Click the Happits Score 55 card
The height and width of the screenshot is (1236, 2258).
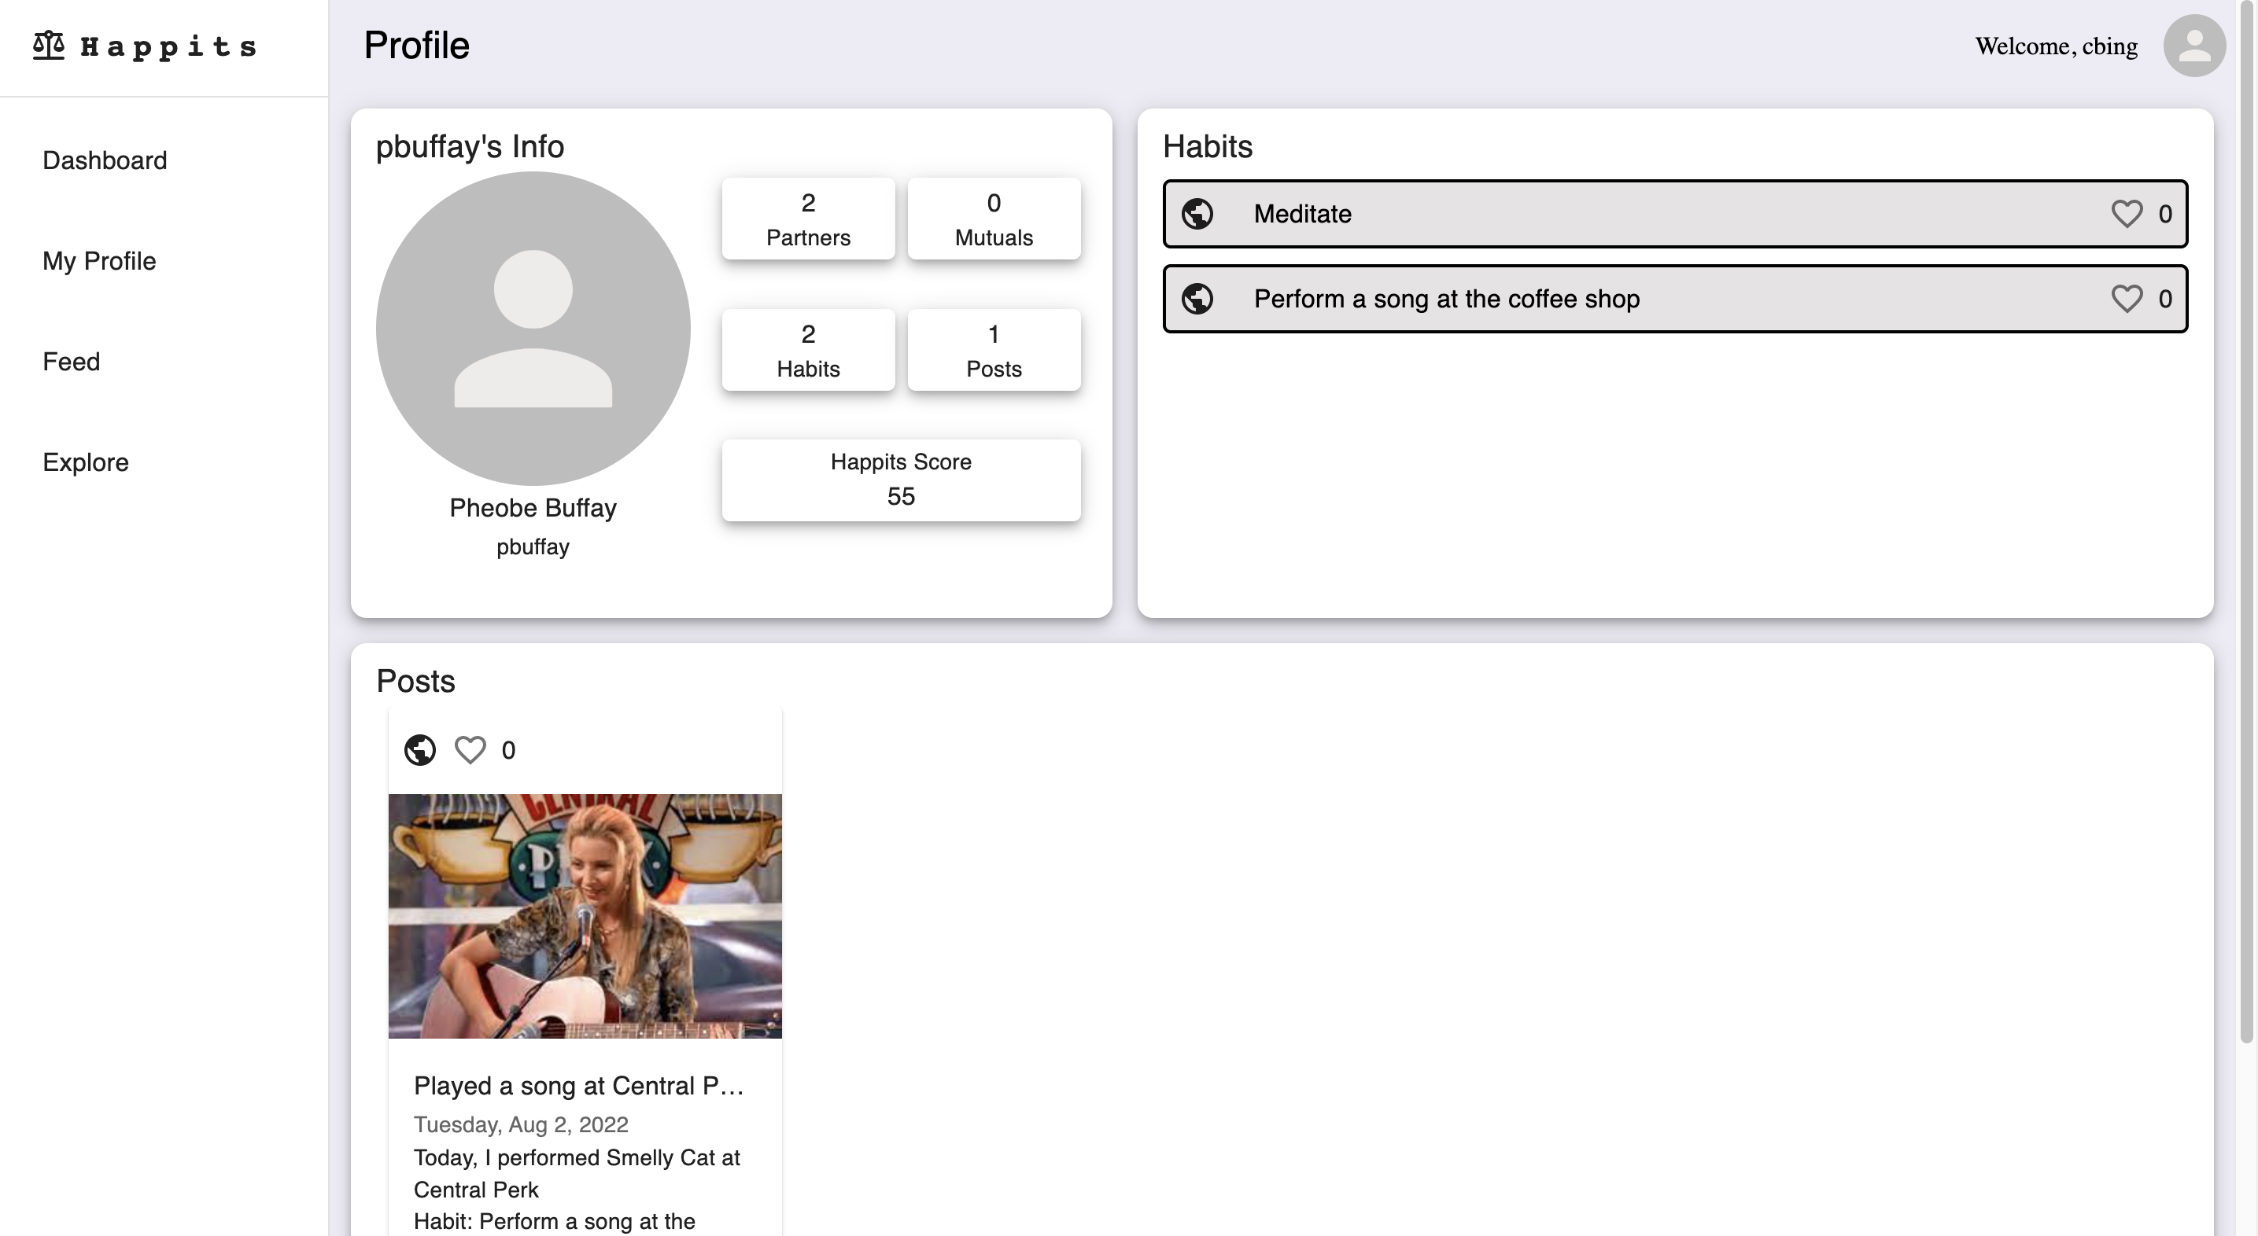coord(900,480)
